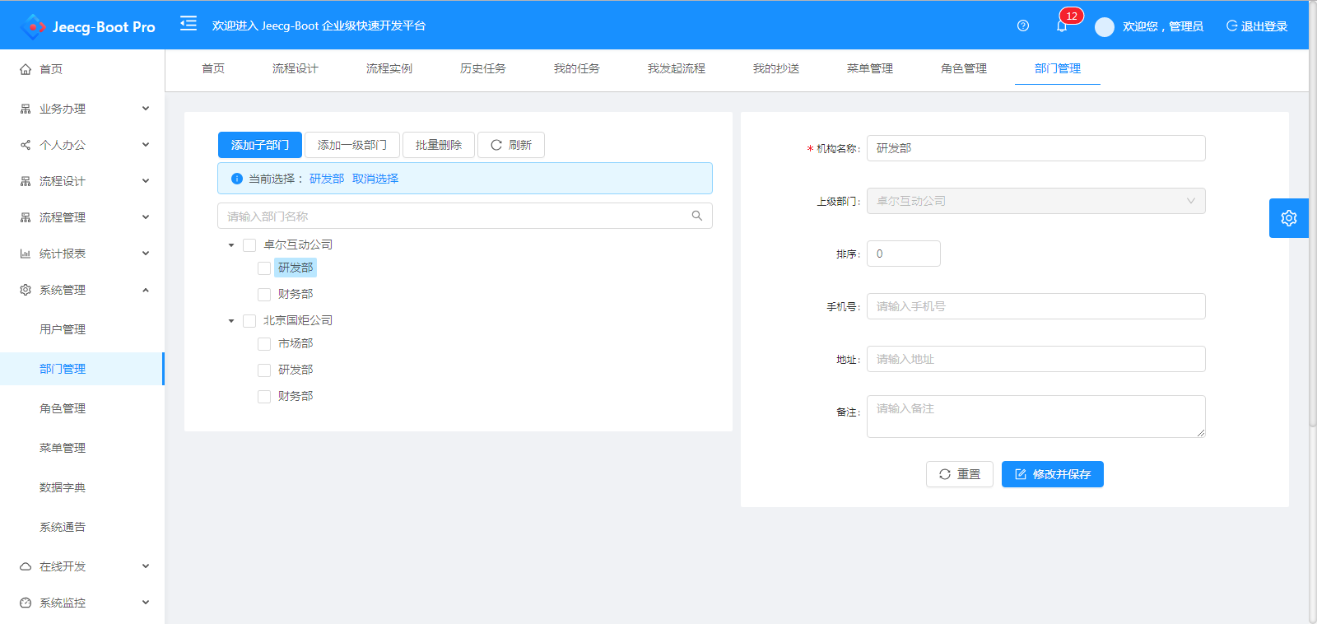
Task: Click the 个人办公 share icon
Action: pos(26,145)
